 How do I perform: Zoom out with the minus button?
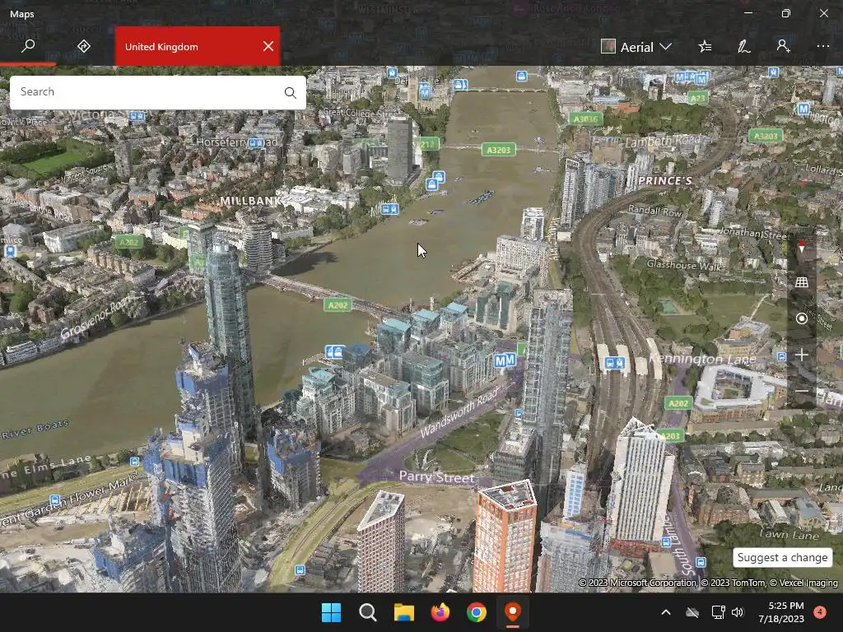tap(802, 391)
